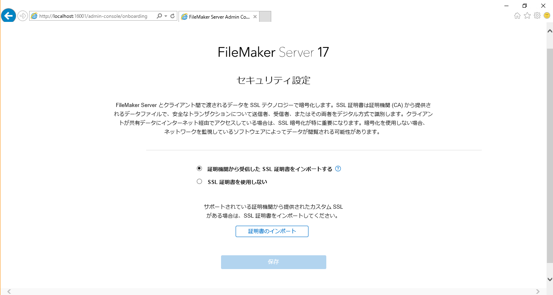Refresh the page with the reload icon
The width and height of the screenshot is (553, 295).
click(172, 16)
